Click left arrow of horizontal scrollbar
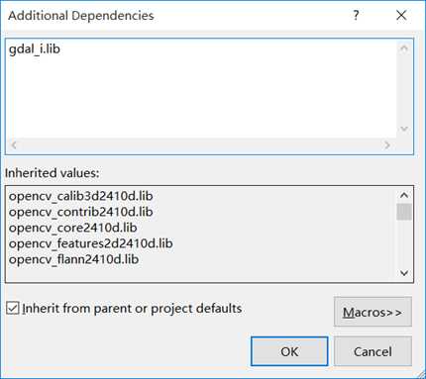This screenshot has width=426, height=379. pos(14,144)
